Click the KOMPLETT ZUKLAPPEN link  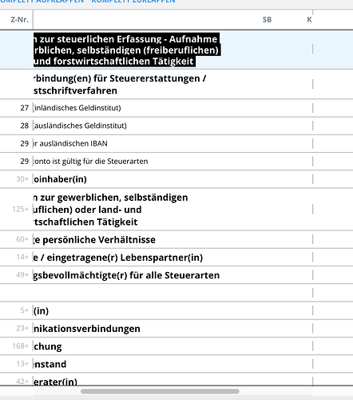[133, 2]
